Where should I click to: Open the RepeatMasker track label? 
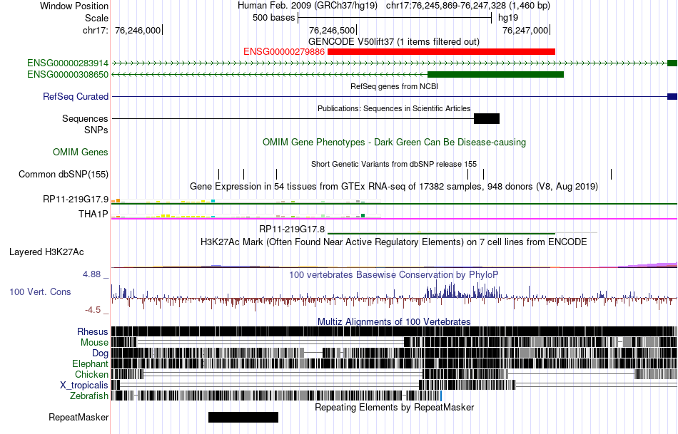click(x=79, y=418)
